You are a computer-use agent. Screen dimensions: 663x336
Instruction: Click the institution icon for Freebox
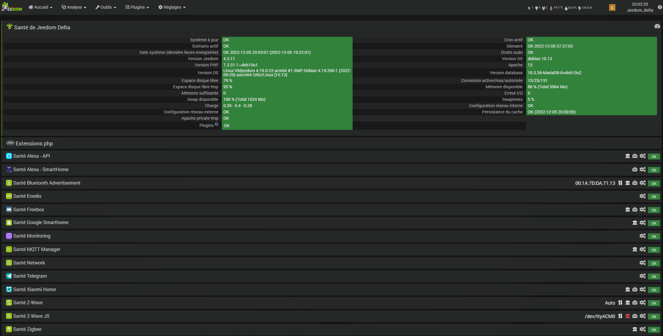pos(628,209)
